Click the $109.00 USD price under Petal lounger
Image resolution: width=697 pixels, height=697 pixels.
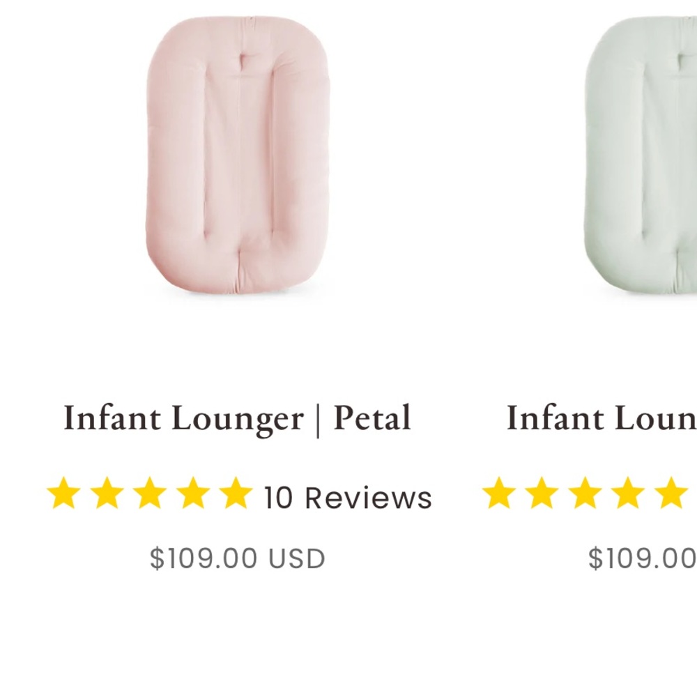point(237,556)
